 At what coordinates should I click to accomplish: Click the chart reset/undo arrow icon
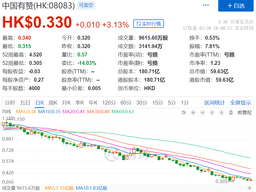tap(184, 112)
